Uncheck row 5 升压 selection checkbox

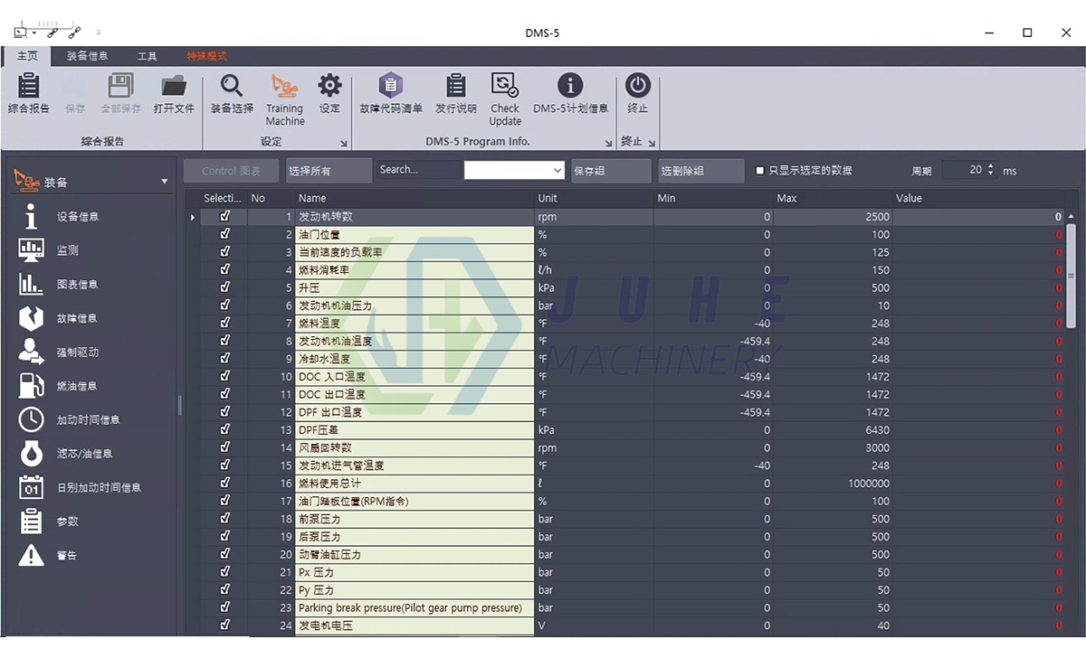pos(224,287)
